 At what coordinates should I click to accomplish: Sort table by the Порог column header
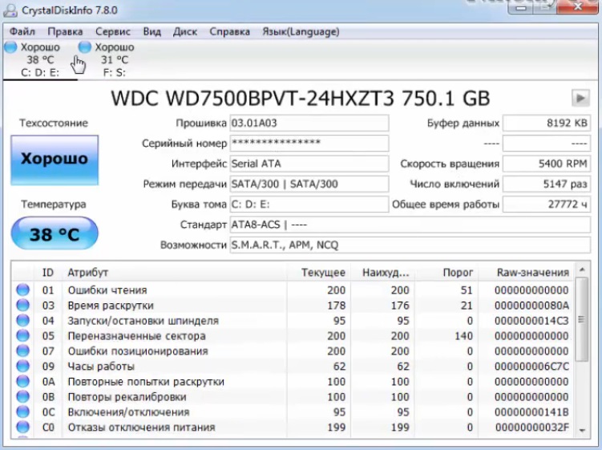(459, 273)
